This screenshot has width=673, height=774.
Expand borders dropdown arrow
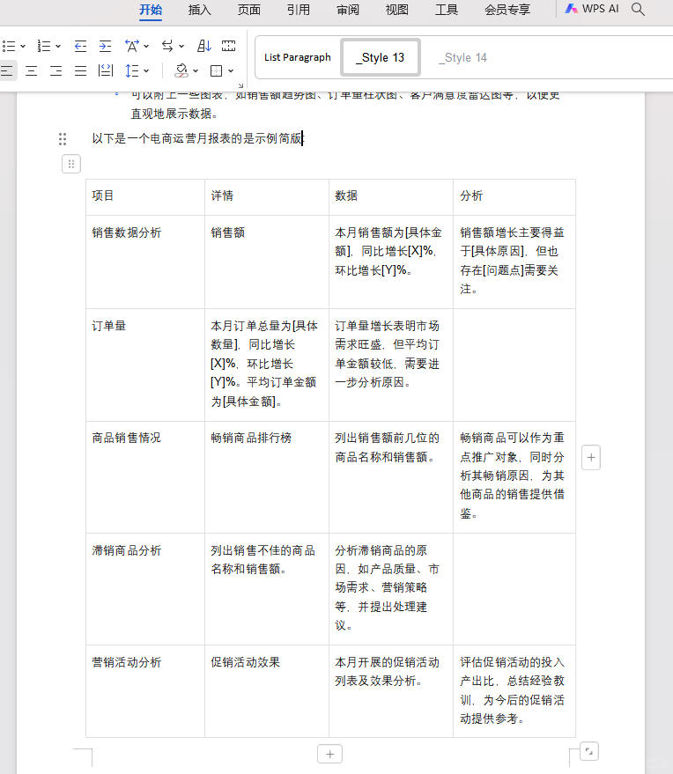click(231, 71)
